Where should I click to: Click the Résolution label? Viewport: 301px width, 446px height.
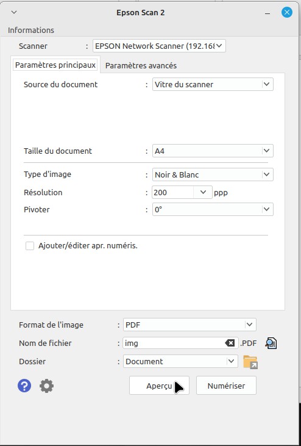pyautogui.click(x=43, y=192)
